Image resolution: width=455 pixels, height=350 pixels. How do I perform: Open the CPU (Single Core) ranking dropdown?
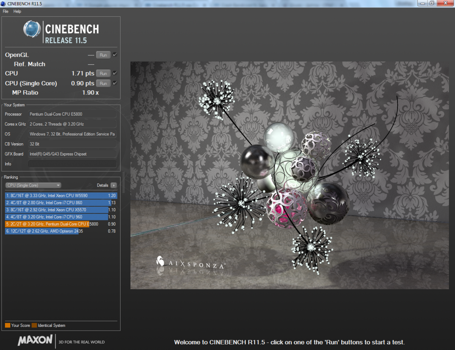[33, 185]
